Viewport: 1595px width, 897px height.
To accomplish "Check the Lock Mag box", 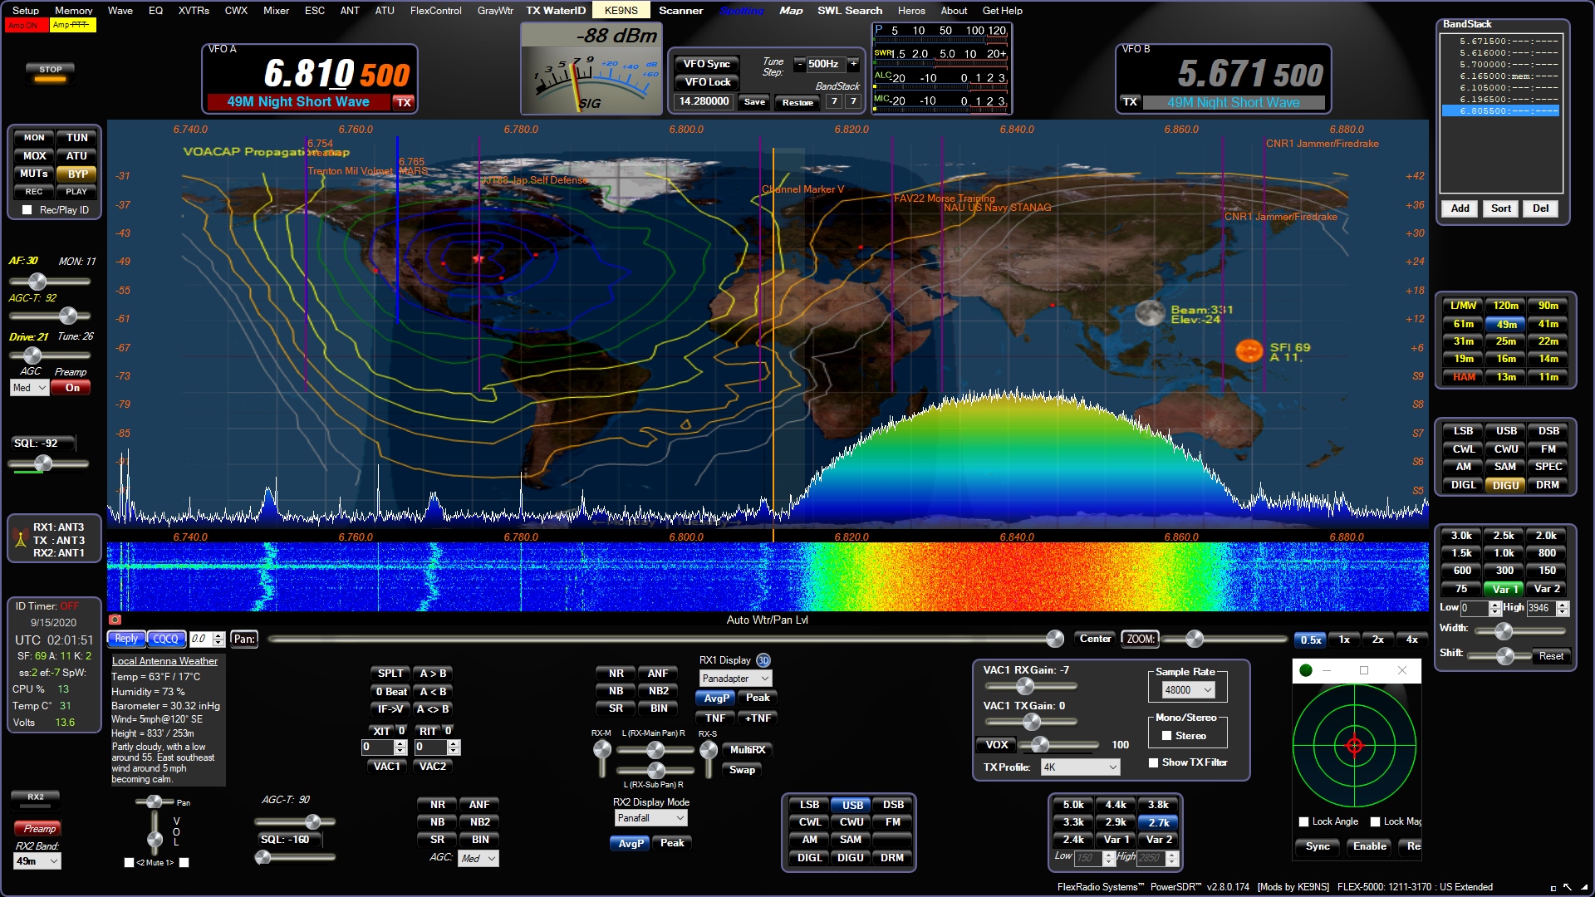I will [x=1376, y=821].
